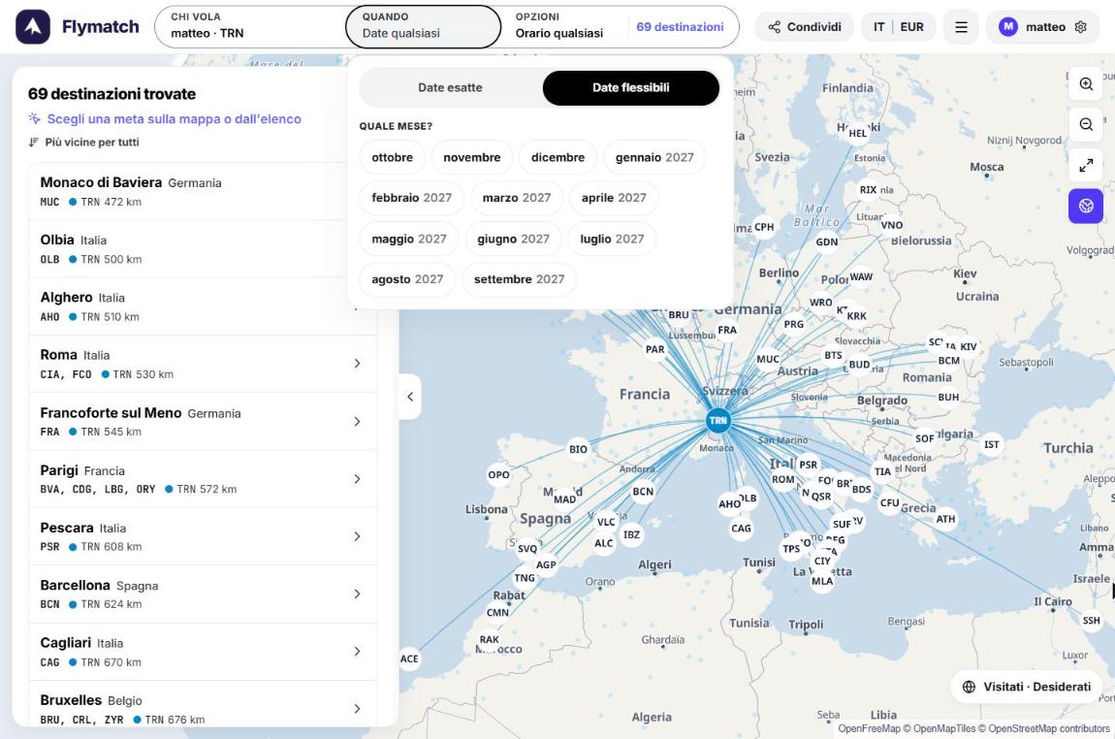The height and width of the screenshot is (739, 1115).
Task: Zoom out on the map
Action: 1086,124
